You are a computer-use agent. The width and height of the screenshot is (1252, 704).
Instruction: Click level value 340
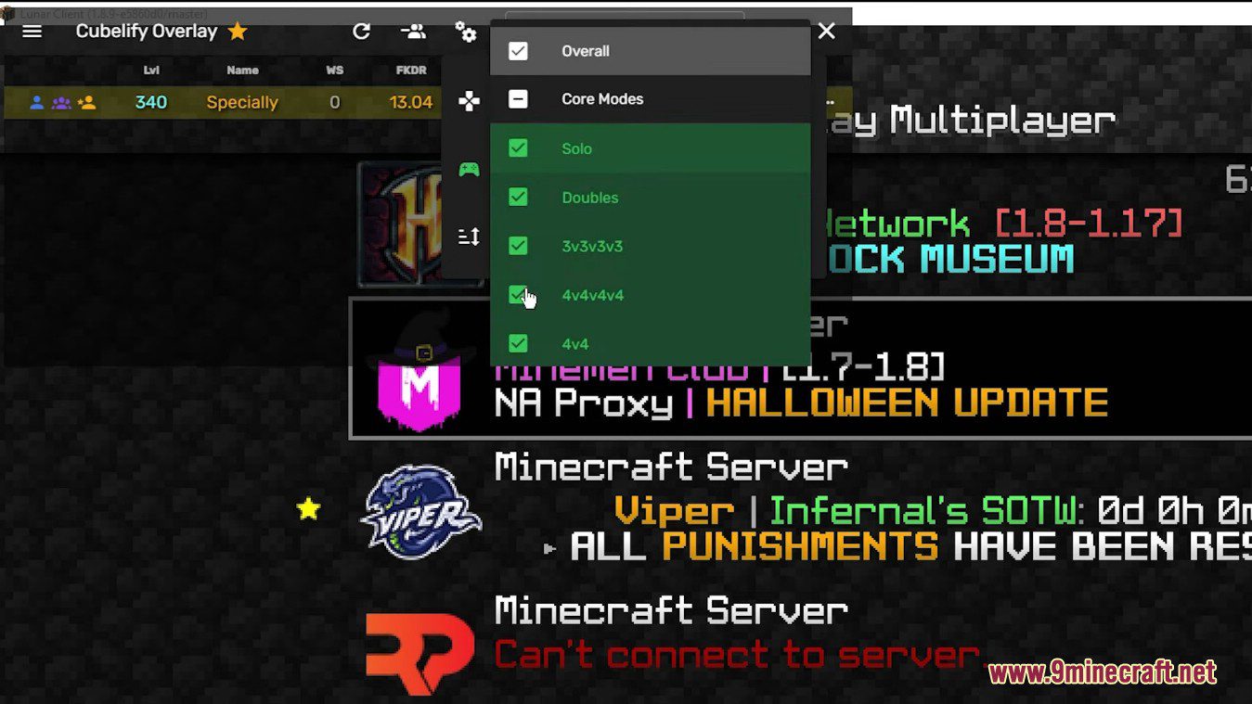151,103
